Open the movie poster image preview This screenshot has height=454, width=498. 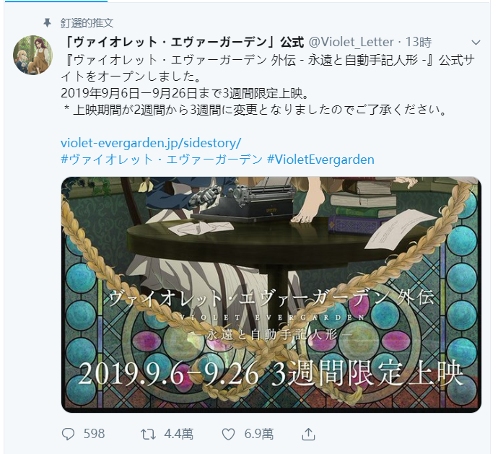click(271, 294)
